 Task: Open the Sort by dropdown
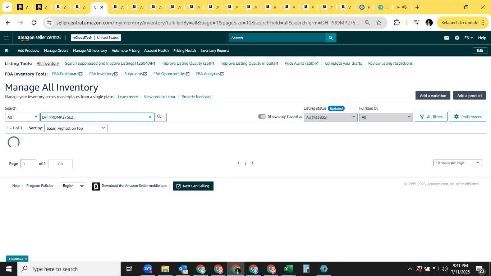[x=76, y=128]
